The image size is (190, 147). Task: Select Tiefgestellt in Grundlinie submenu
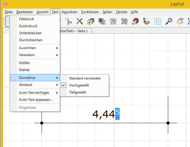pos(77,92)
